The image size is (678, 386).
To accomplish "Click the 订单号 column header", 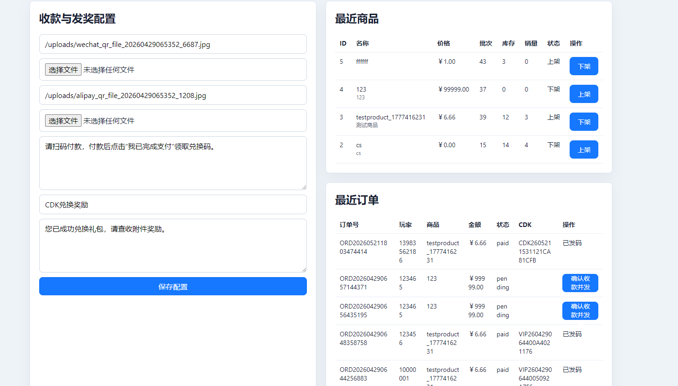I will click(x=349, y=225).
